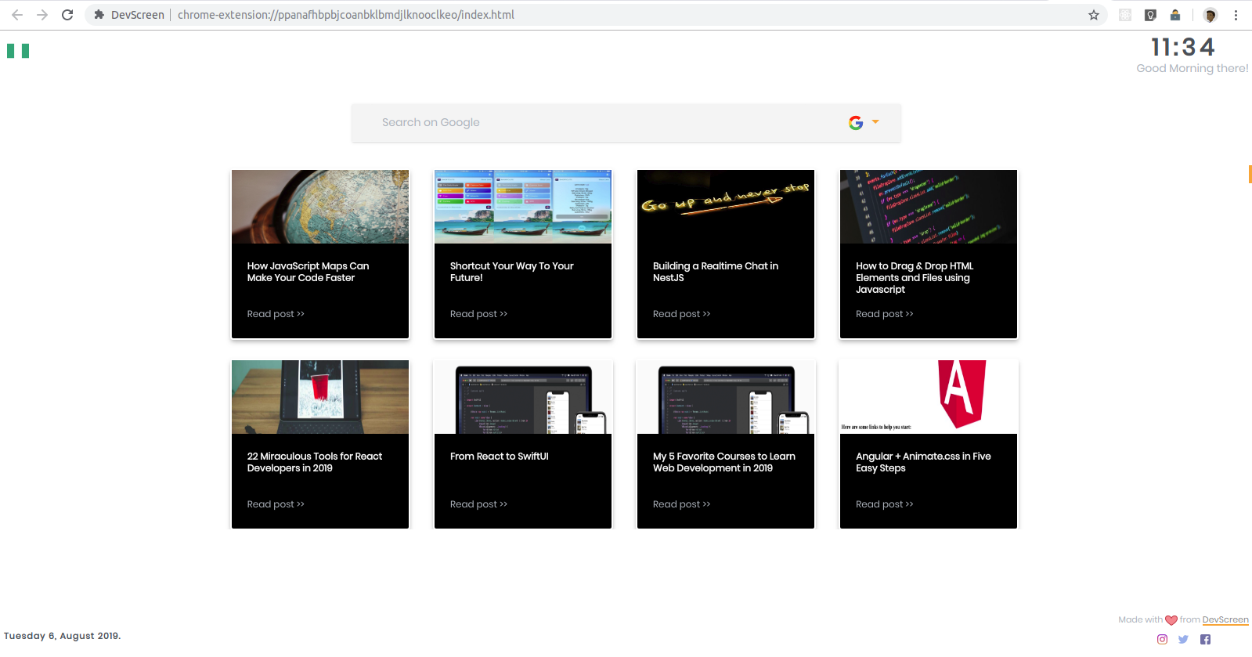The height and width of the screenshot is (657, 1252).
Task: Open the Chrome profile avatar
Action: coord(1211,15)
